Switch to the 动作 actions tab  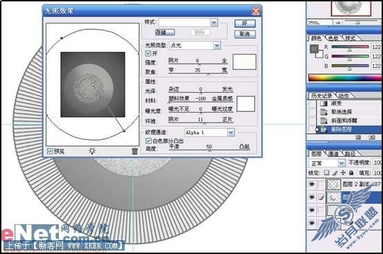click(x=344, y=96)
